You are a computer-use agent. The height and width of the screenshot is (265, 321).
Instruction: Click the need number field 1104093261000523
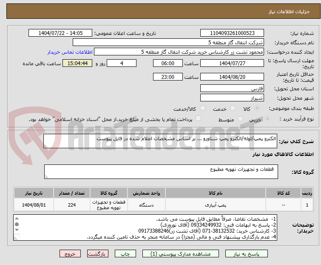click(x=232, y=33)
